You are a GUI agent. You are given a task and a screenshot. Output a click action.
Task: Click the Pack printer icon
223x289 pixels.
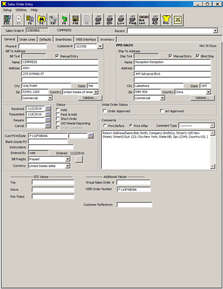point(132,20)
